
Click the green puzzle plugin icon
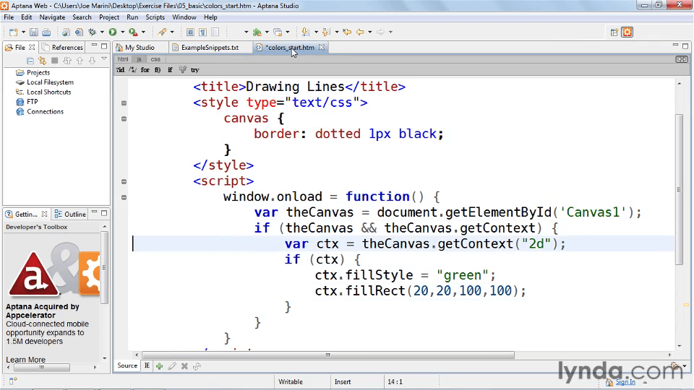coord(257,32)
